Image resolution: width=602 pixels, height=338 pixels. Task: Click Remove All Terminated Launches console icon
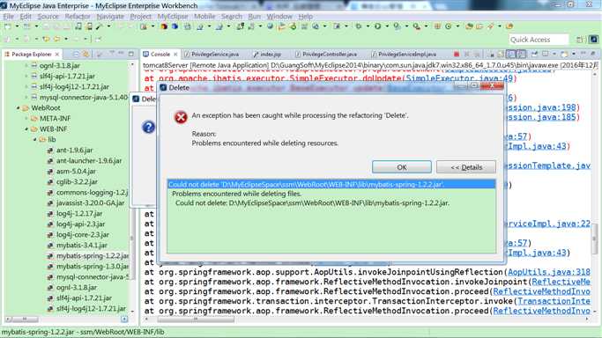477,54
